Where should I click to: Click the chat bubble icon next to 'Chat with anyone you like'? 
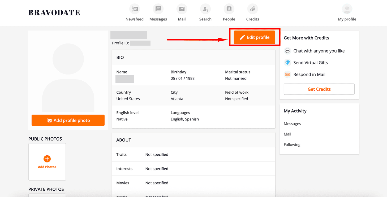point(287,51)
